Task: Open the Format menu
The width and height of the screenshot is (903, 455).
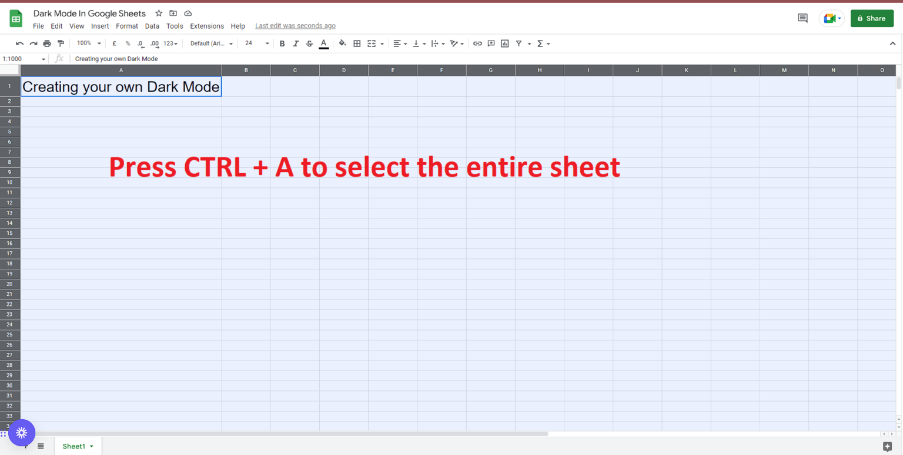Action: [x=126, y=26]
